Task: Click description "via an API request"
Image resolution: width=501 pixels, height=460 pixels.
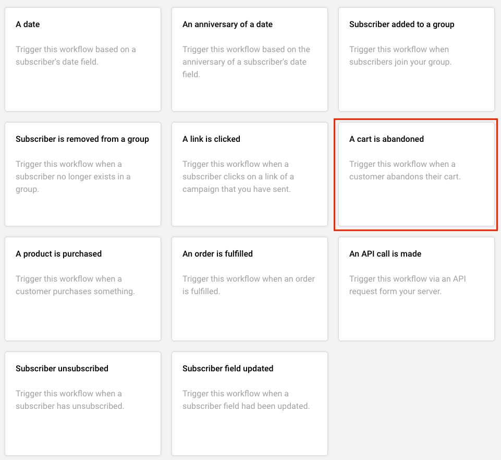Action: pos(400,285)
